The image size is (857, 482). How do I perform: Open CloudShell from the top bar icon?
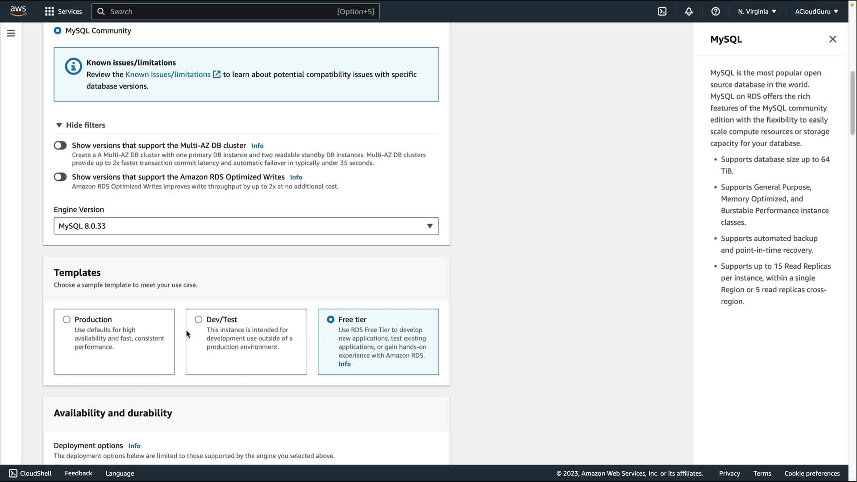pos(662,12)
